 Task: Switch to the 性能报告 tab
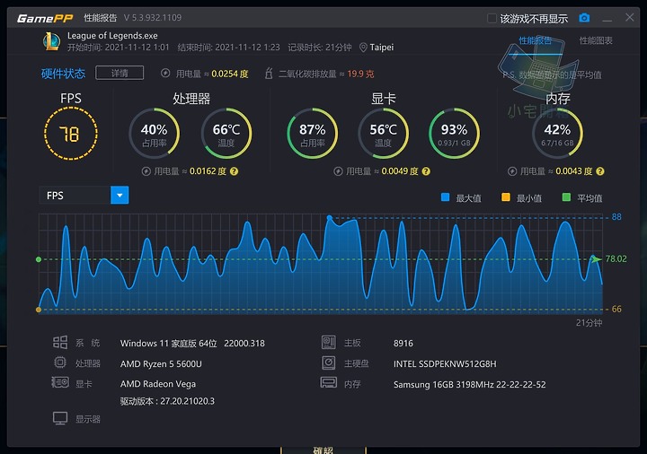[536, 40]
